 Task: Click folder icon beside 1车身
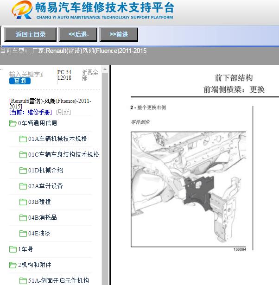coord(13,249)
